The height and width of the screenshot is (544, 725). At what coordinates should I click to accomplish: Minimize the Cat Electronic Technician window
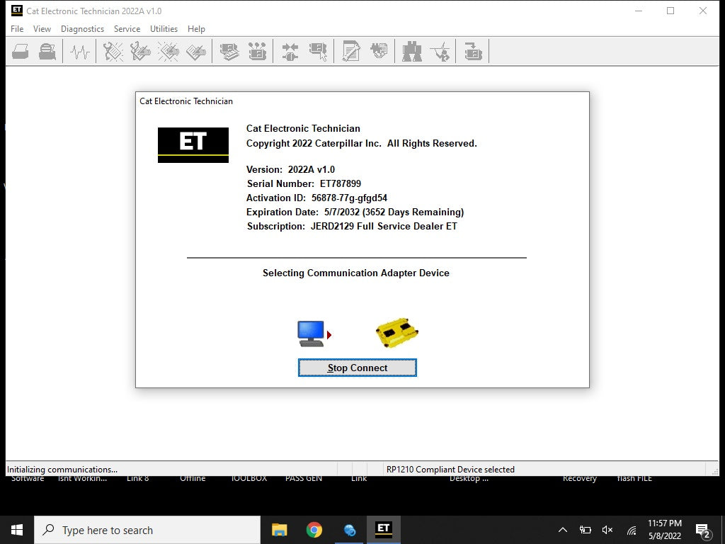point(639,11)
